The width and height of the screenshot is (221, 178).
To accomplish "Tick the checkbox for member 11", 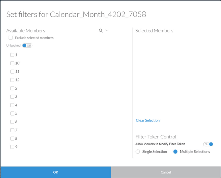I will coord(12,72).
